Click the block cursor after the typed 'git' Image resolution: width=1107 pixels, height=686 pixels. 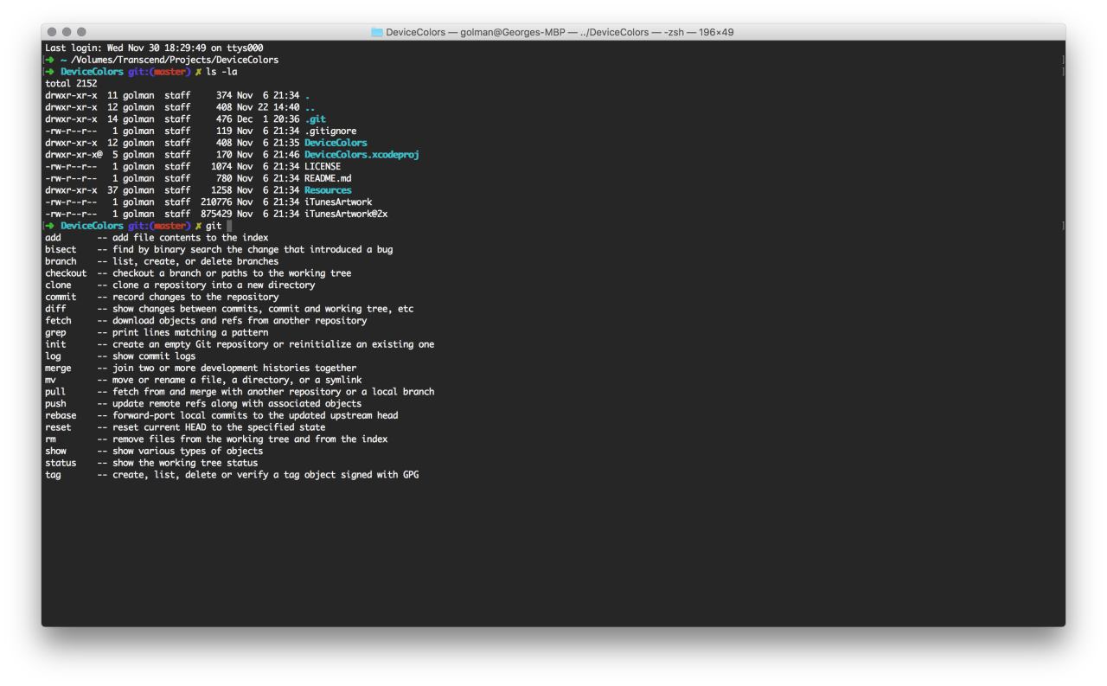coord(229,226)
